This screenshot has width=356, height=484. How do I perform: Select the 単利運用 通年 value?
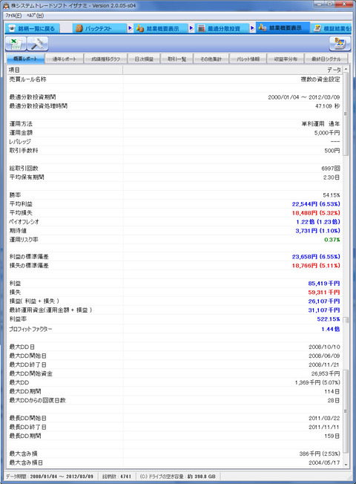click(x=320, y=124)
